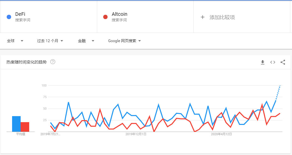Image resolution: width=292 pixels, height=155 pixels.
Task: Click the blue DeFi color dot
Action: (x=9, y=17)
